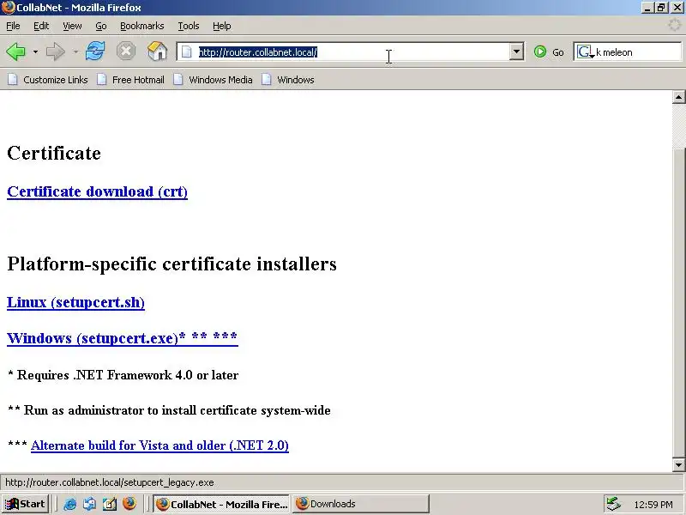The width and height of the screenshot is (686, 515).
Task: Reload the page with the Refresh icon
Action: 95,51
